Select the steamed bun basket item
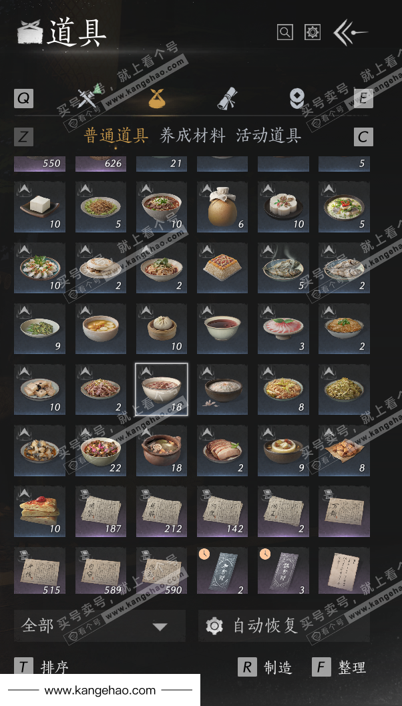Screen dimensions: 402x706 [162, 329]
